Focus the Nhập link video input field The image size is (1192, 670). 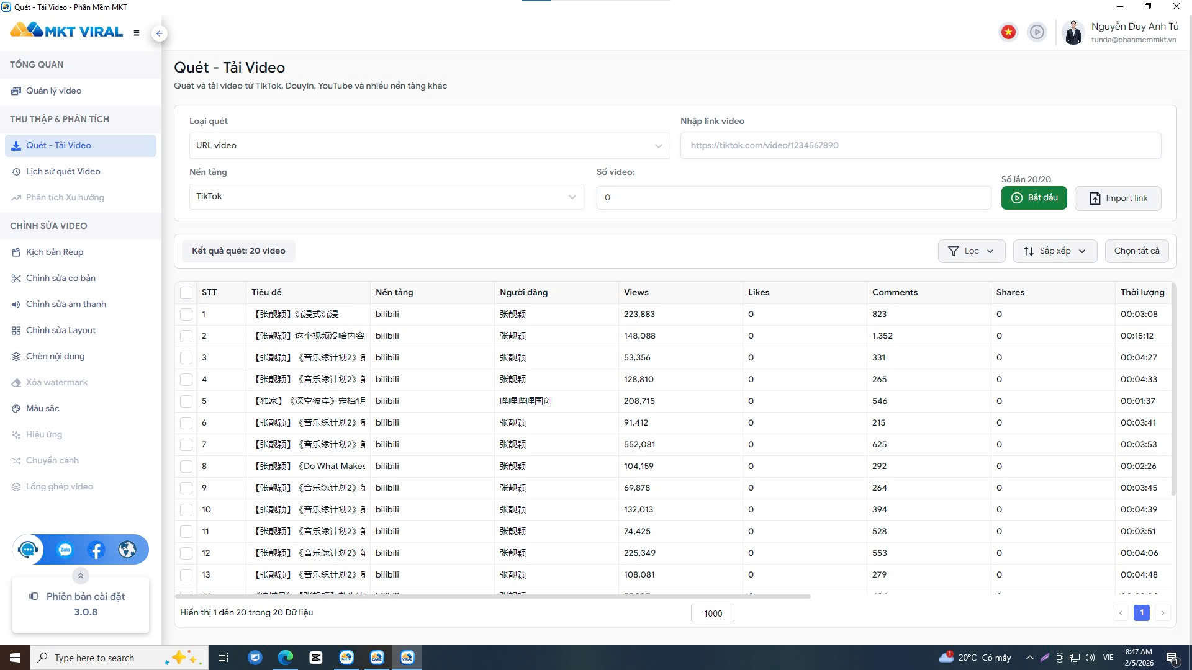click(x=920, y=146)
